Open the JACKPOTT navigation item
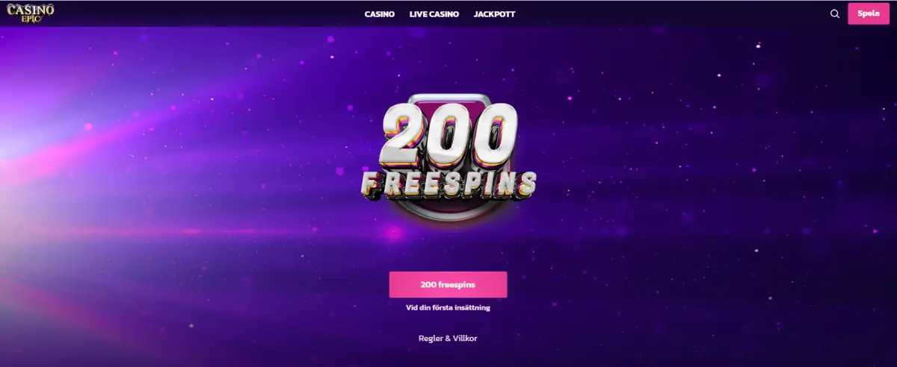897x367 pixels. click(x=494, y=14)
